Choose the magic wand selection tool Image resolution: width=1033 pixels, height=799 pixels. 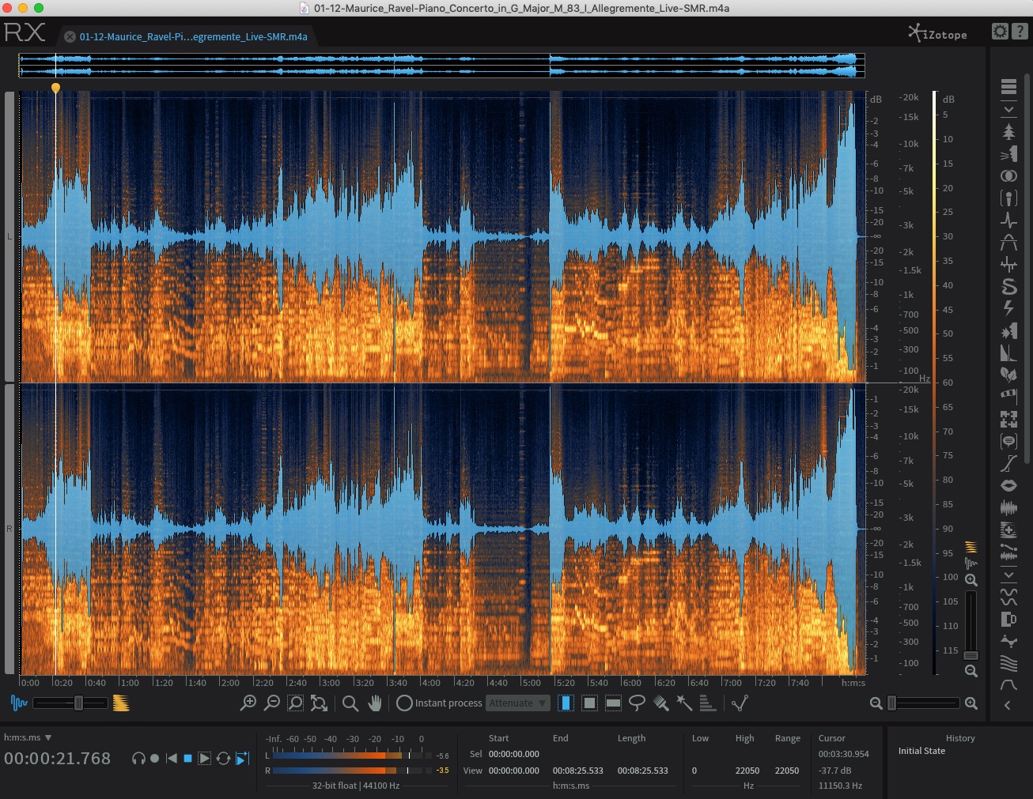684,703
